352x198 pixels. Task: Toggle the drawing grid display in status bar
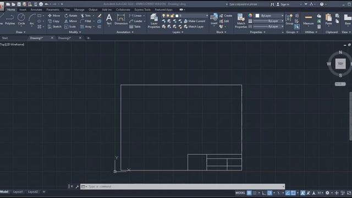249,193
